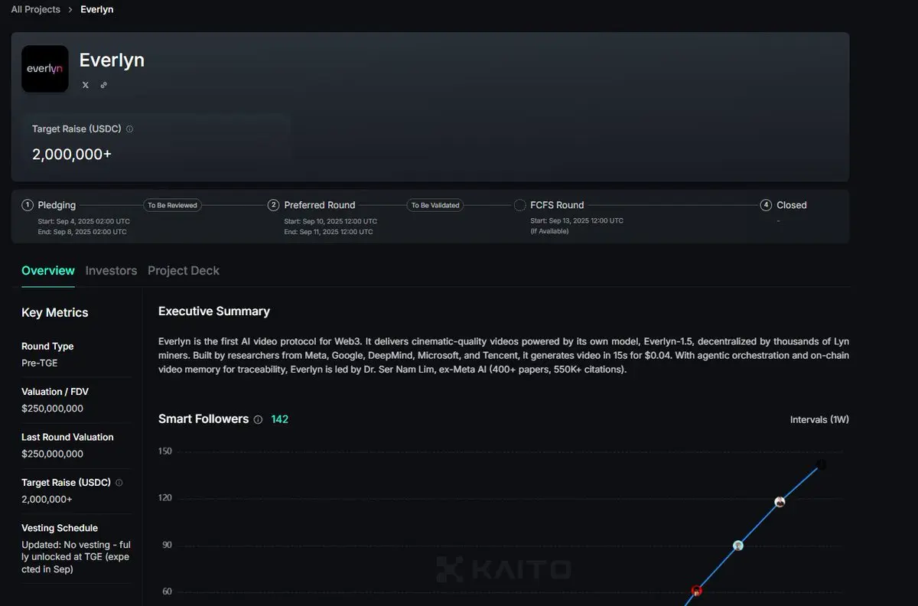
Task: Click Pledging start date Sep 4, 2025
Action: tap(83, 221)
